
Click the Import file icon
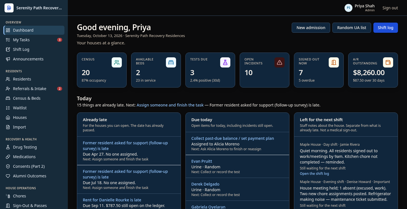point(8,127)
